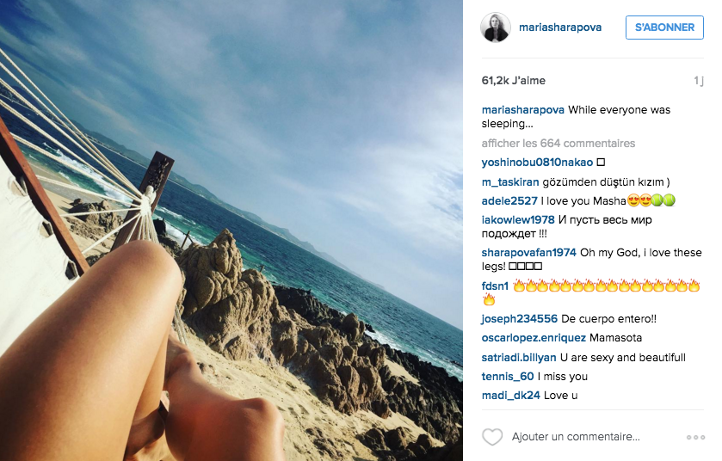Image resolution: width=722 pixels, height=461 pixels.
Task: Expand afficher les 664 commentaires
Action: (558, 143)
